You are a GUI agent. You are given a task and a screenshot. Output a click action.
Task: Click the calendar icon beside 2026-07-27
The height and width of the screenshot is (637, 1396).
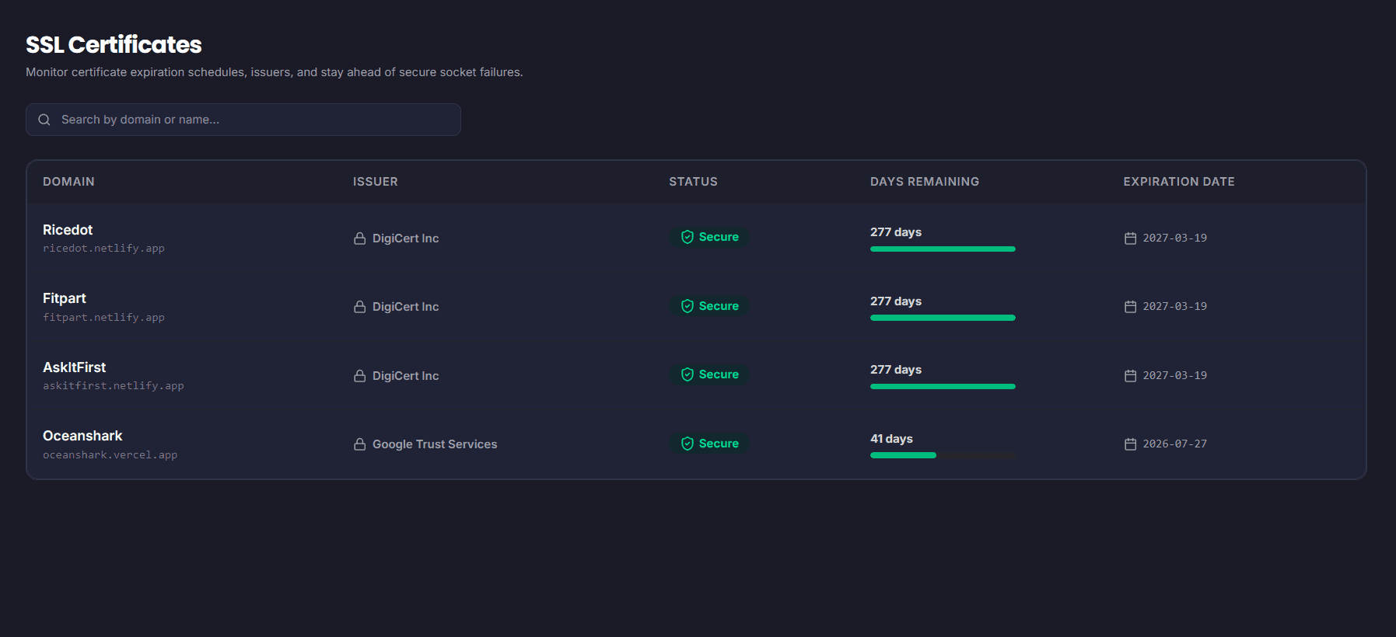coord(1130,444)
